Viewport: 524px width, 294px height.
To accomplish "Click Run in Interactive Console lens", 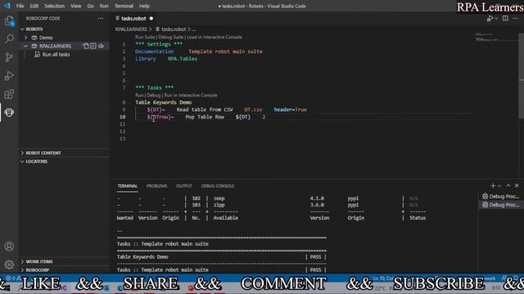I will pyautogui.click(x=191, y=96).
